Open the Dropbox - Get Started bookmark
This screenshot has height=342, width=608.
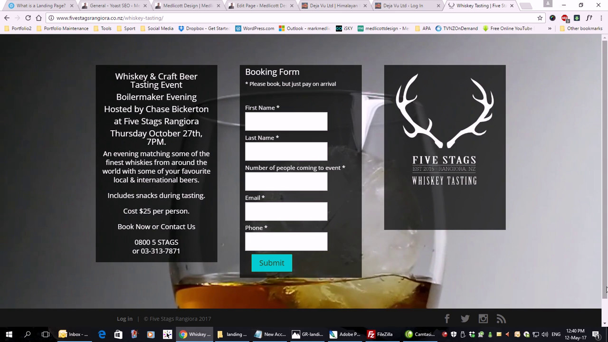point(204,28)
